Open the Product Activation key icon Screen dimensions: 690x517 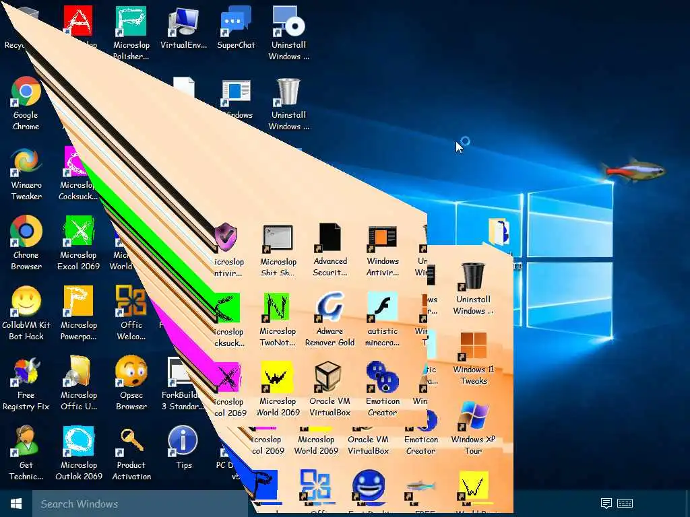coord(131,442)
